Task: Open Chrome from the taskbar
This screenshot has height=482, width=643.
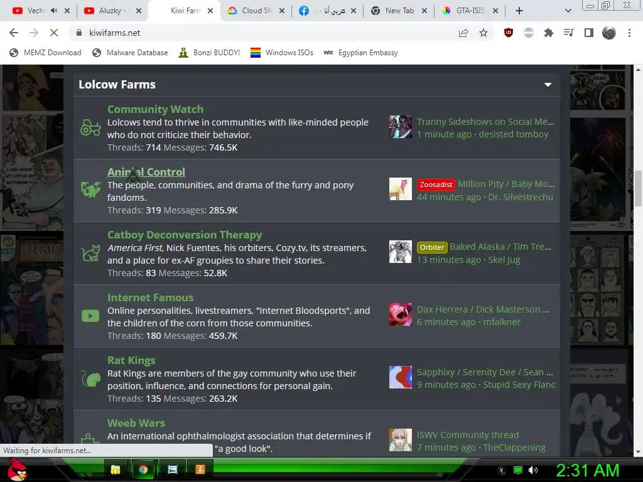Action: tap(143, 469)
